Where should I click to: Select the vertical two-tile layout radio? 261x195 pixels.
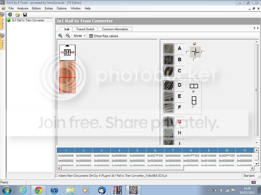(193, 107)
